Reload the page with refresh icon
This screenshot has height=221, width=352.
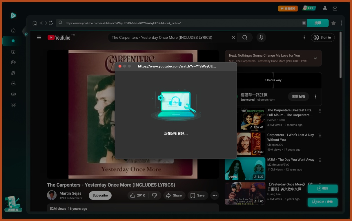[51, 23]
